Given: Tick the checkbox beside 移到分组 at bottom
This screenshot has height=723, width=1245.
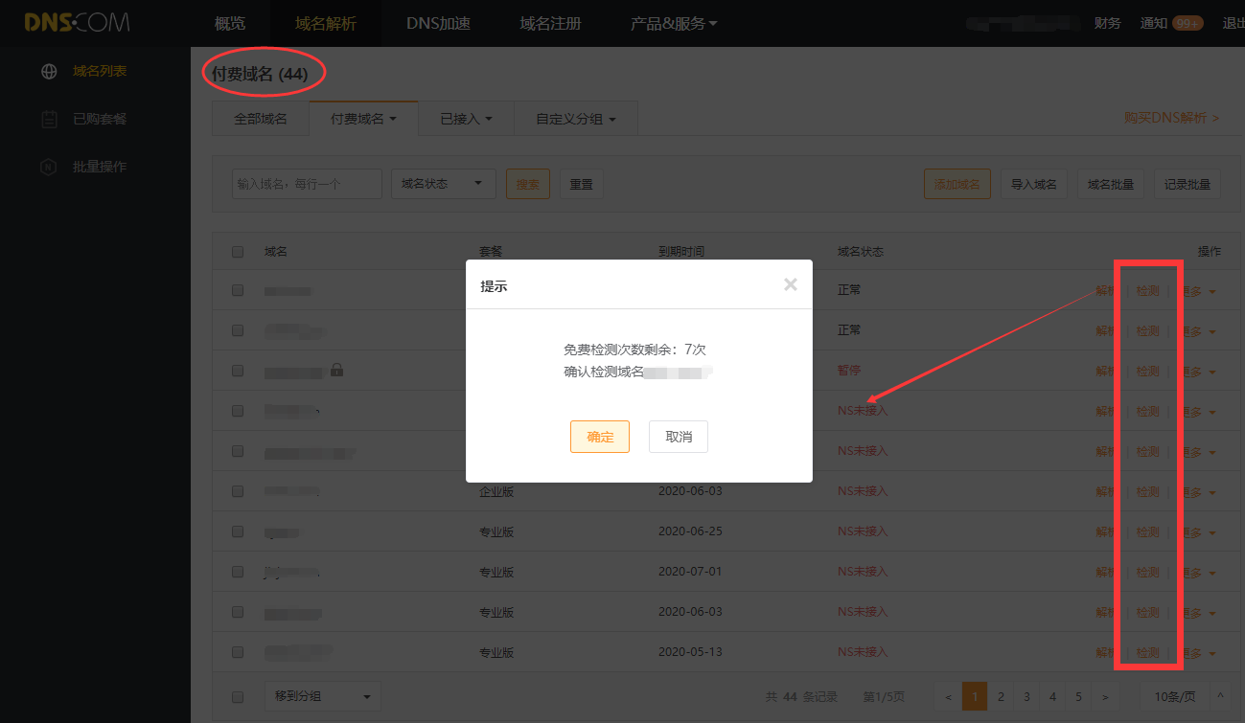Looking at the screenshot, I should coord(238,696).
